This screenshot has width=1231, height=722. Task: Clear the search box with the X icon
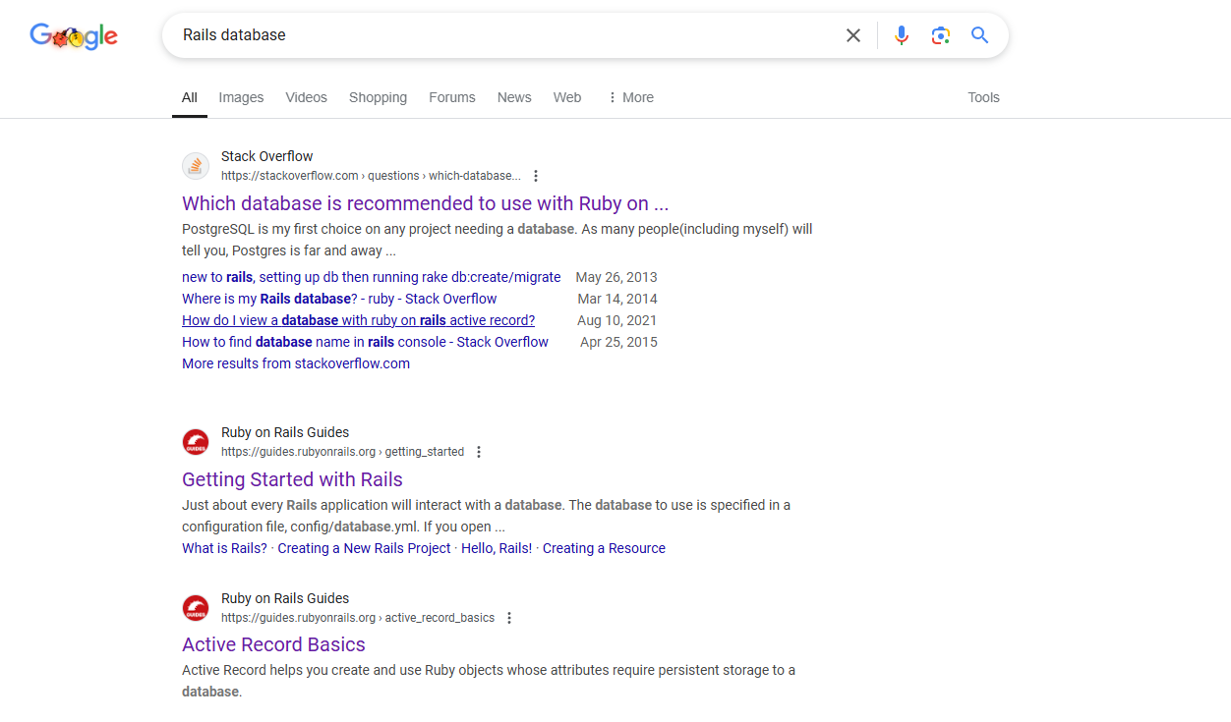[853, 35]
